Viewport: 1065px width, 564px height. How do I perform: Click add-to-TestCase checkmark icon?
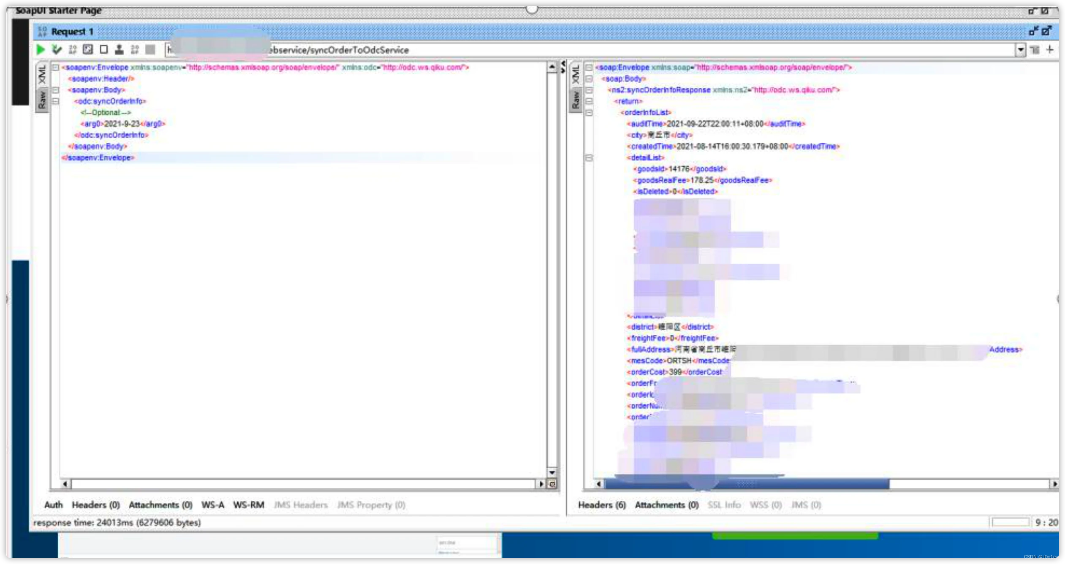pyautogui.click(x=57, y=50)
